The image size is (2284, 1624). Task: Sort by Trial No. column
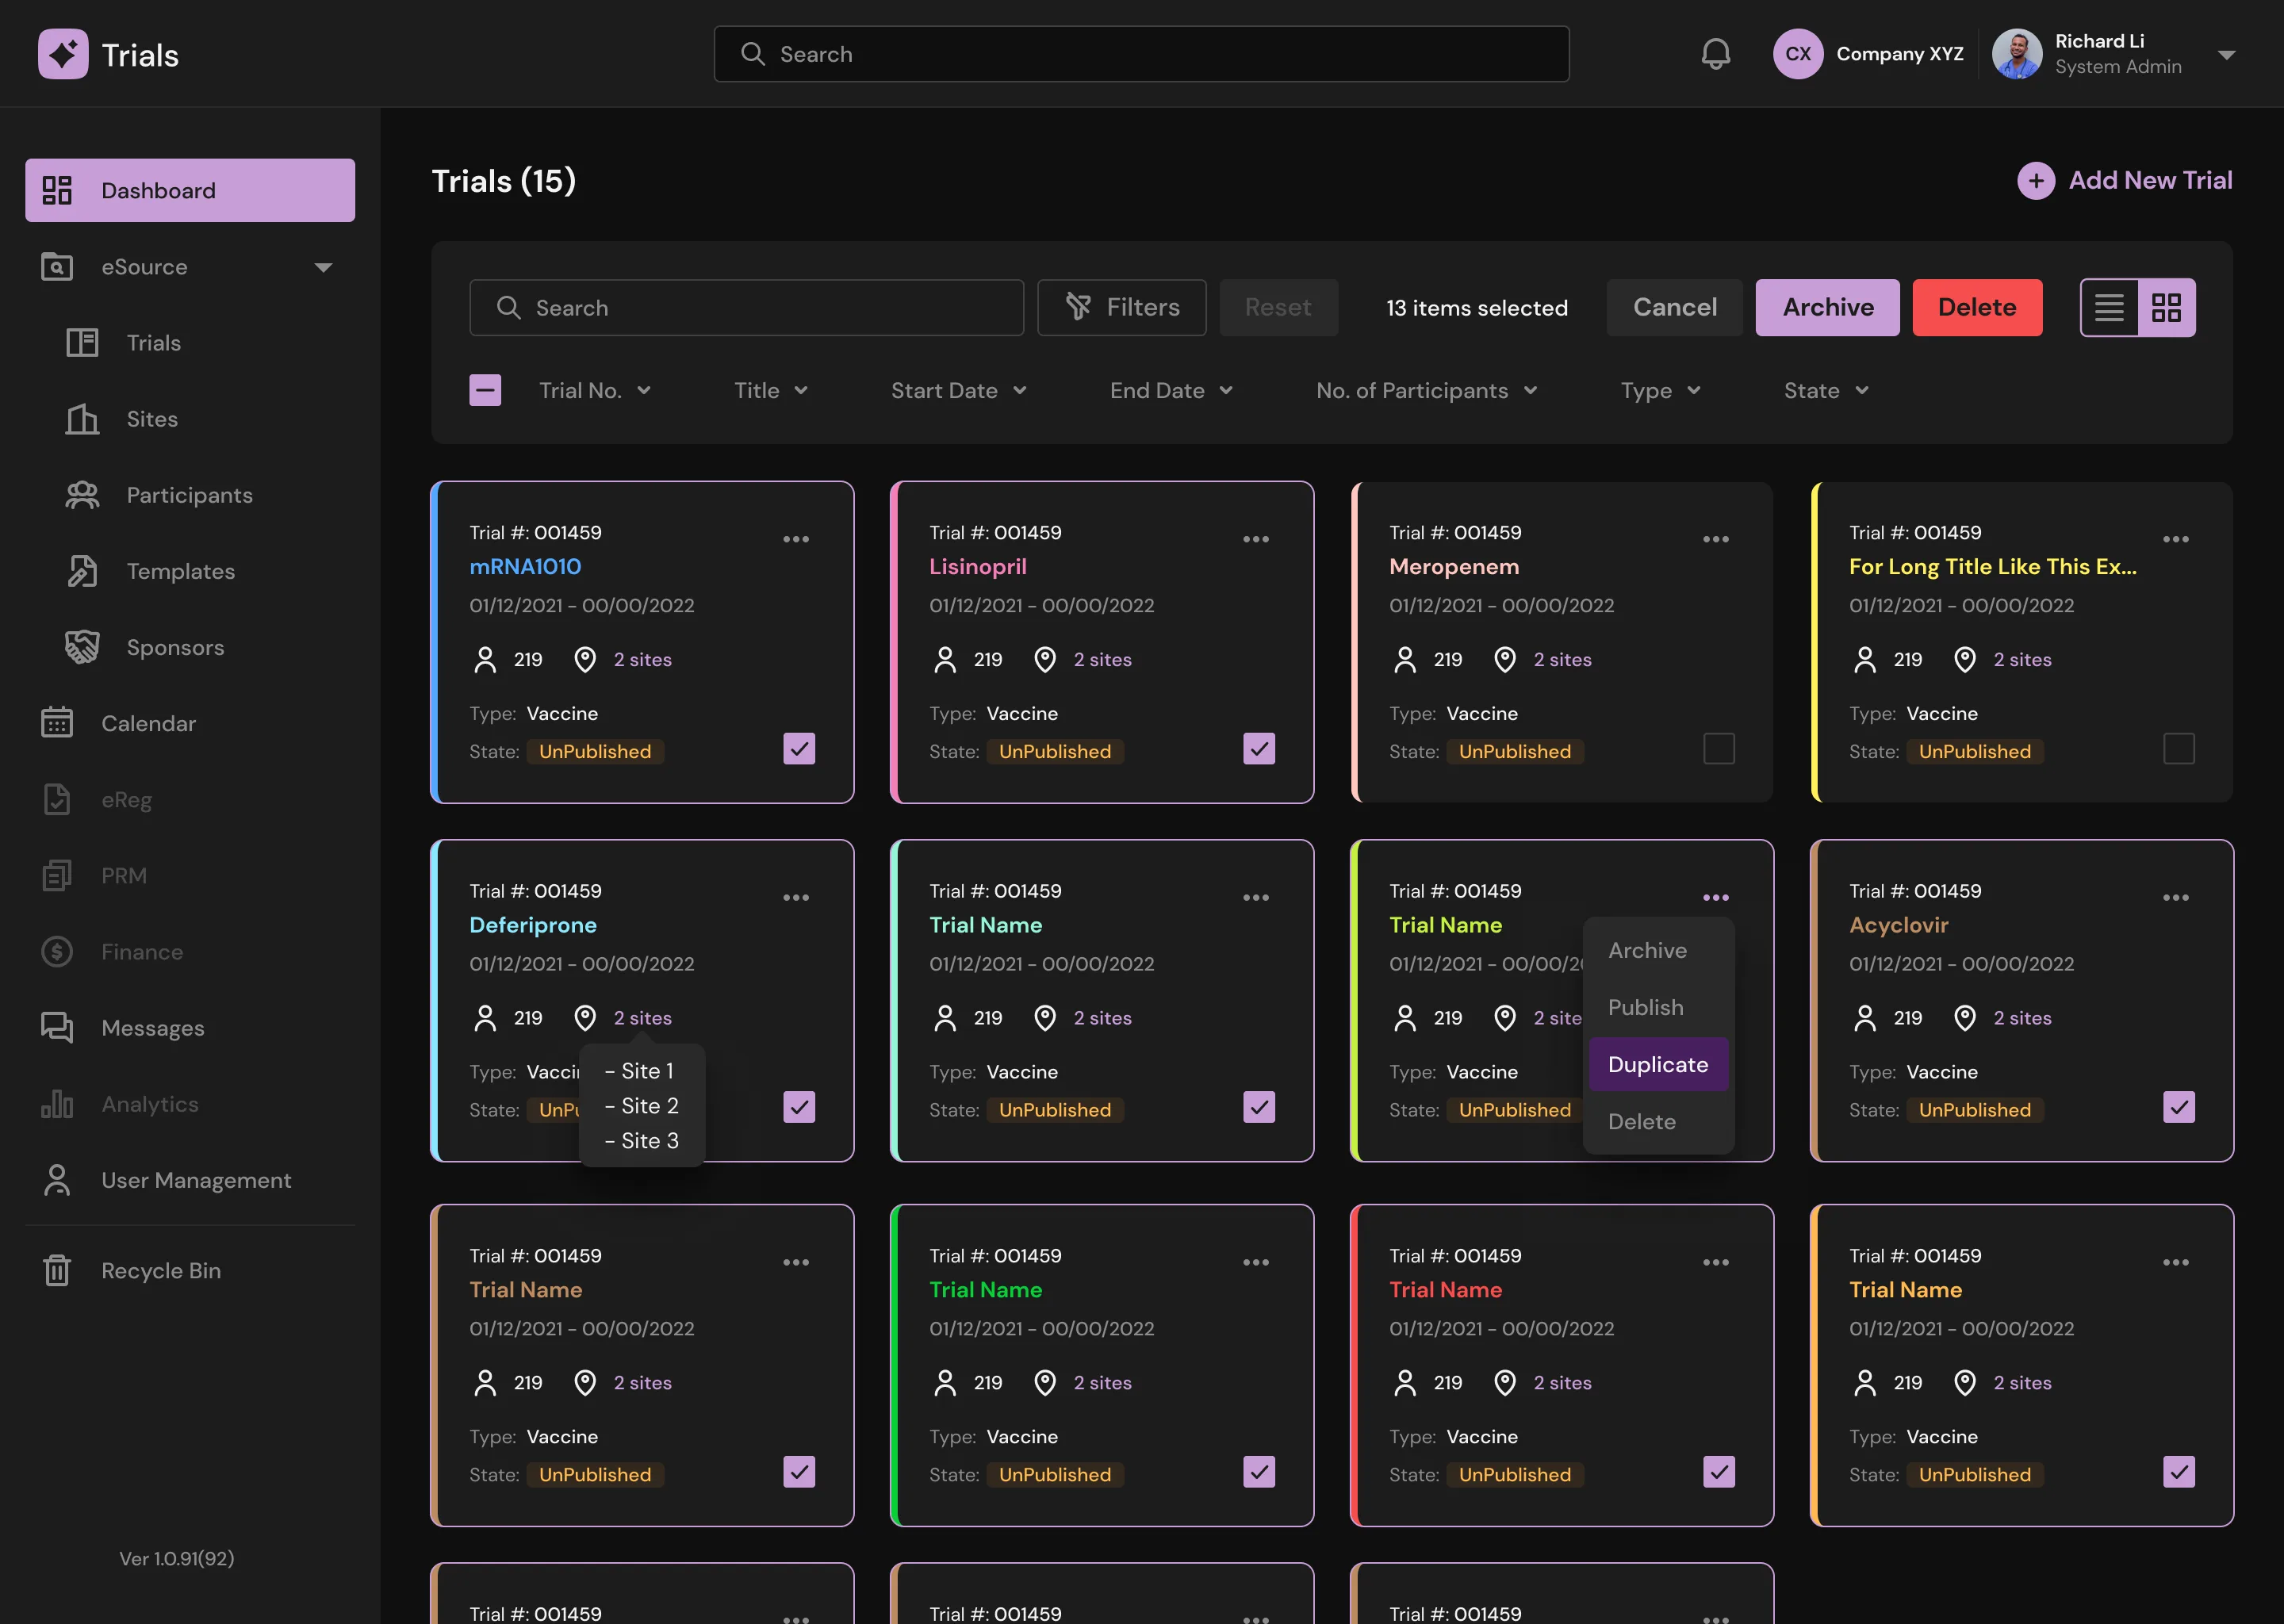click(x=595, y=391)
